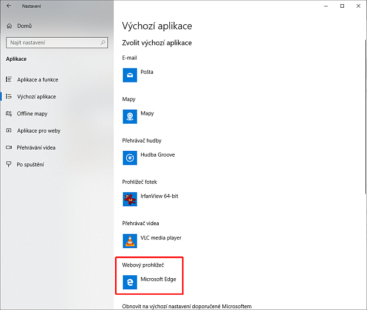This screenshot has height=310, width=367.
Task: Click the Výchozí aplikace sidebar icon
Action: [x=9, y=96]
